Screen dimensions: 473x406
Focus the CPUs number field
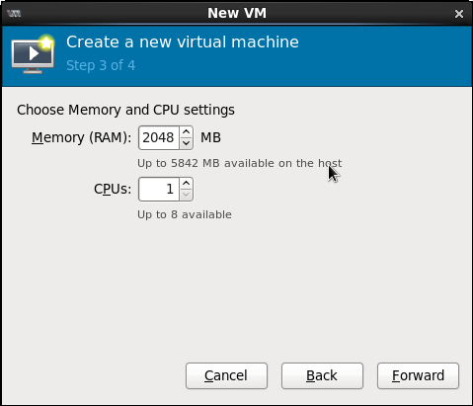(159, 189)
